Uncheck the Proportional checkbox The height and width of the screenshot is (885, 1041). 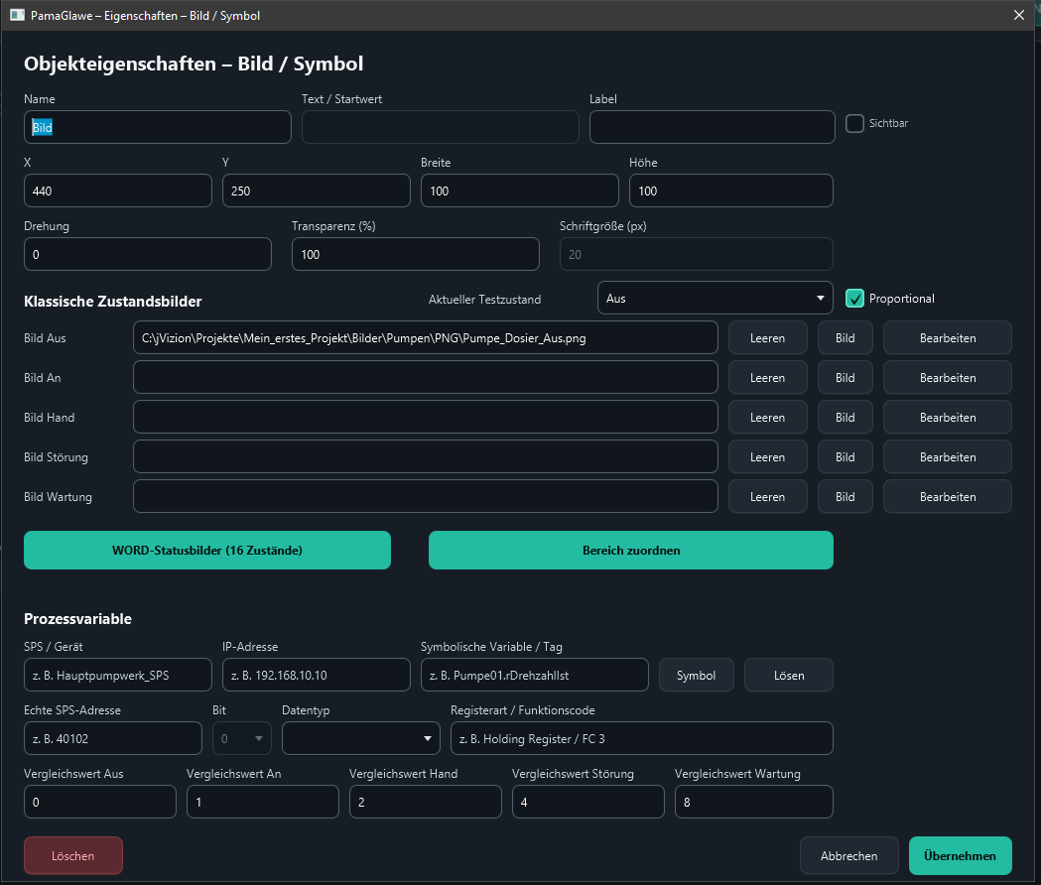pyautogui.click(x=854, y=298)
